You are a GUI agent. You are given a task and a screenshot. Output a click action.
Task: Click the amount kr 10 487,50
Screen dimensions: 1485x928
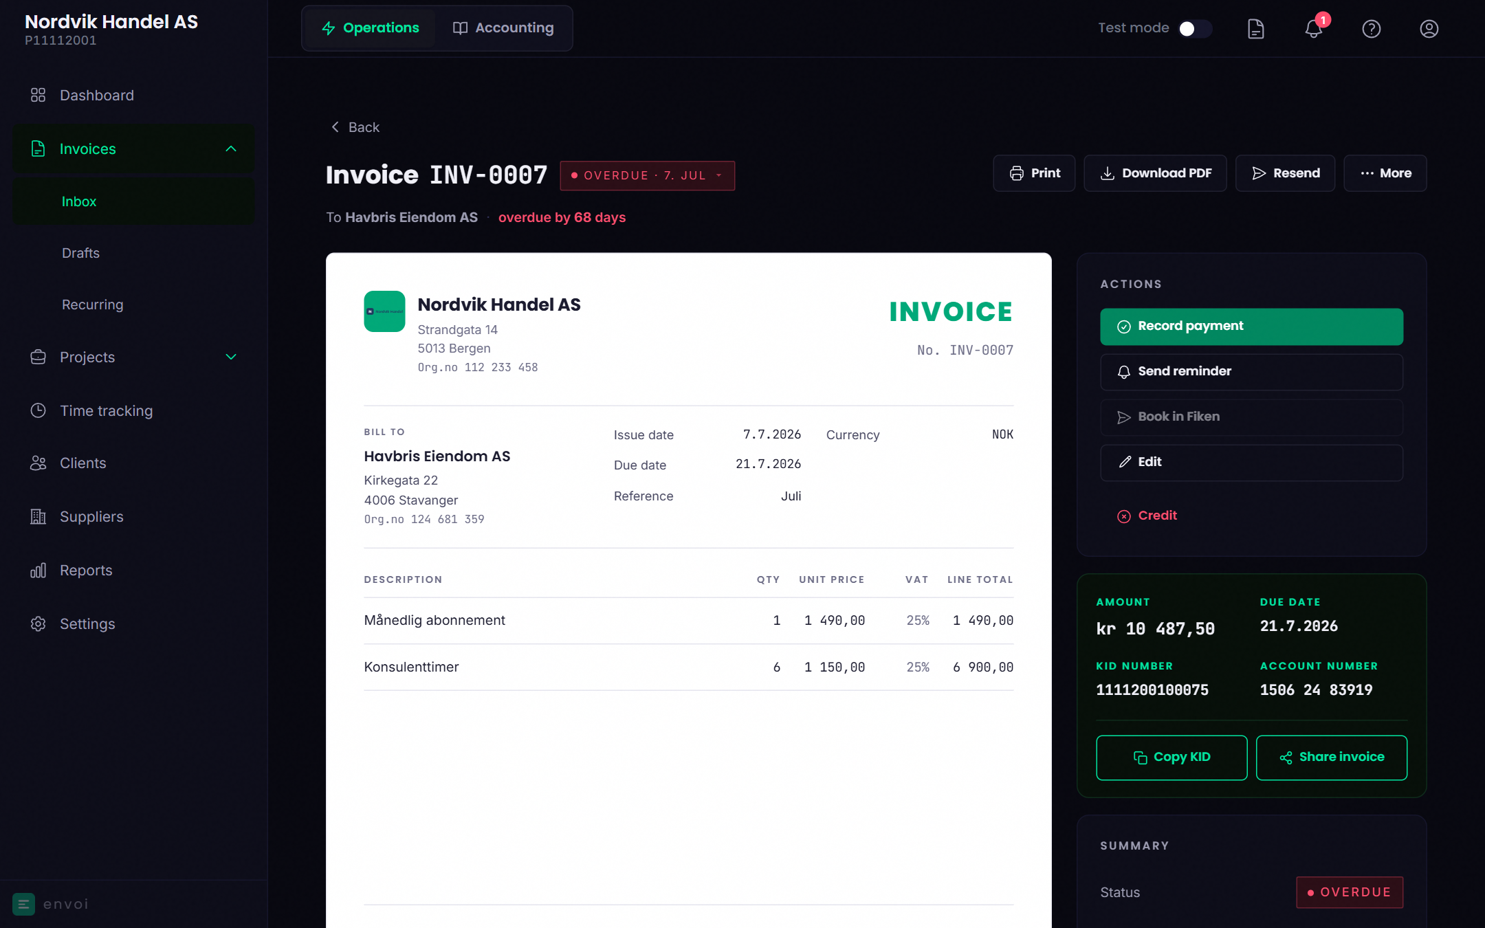[1155, 628]
